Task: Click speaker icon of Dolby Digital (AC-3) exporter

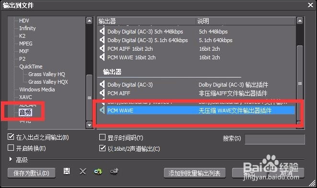Action: [102, 85]
